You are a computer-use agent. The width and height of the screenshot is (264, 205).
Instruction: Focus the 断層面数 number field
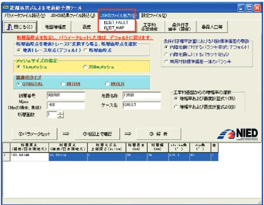(x=52, y=114)
